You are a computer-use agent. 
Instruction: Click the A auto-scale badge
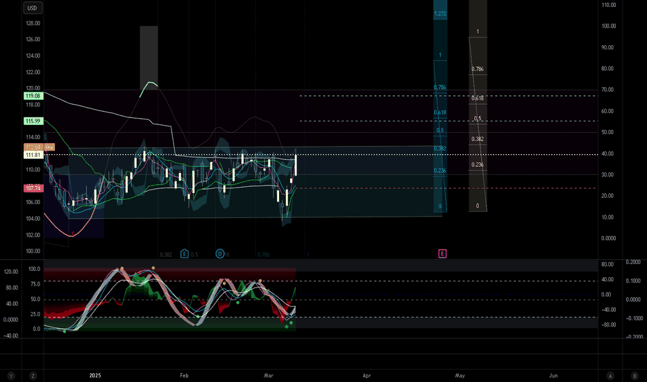click(610, 375)
